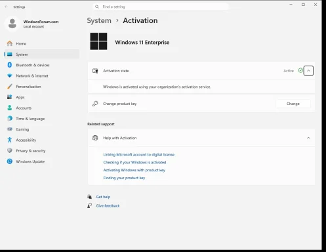Viewport: 326px width, 252px height.
Task: Click the Activation state row label
Action: 116,71
